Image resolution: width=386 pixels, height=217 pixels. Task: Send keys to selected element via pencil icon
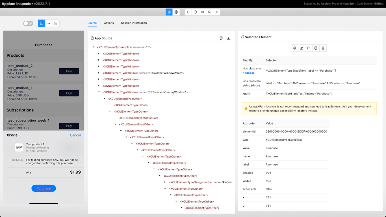(x=301, y=48)
